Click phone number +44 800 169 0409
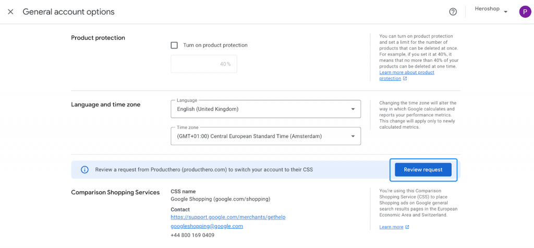This screenshot has height=248, width=534. point(192,235)
